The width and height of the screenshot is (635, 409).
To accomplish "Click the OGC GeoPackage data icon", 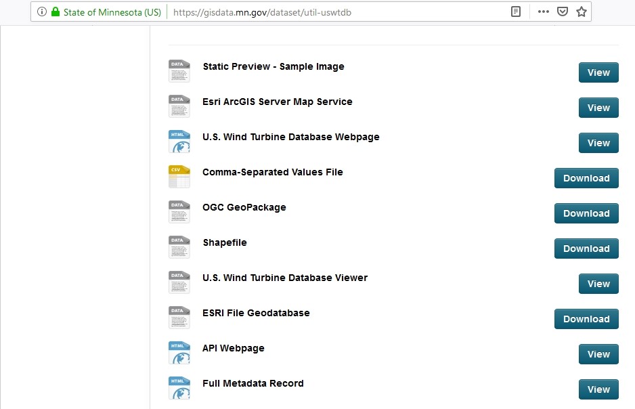I will click(x=179, y=212).
